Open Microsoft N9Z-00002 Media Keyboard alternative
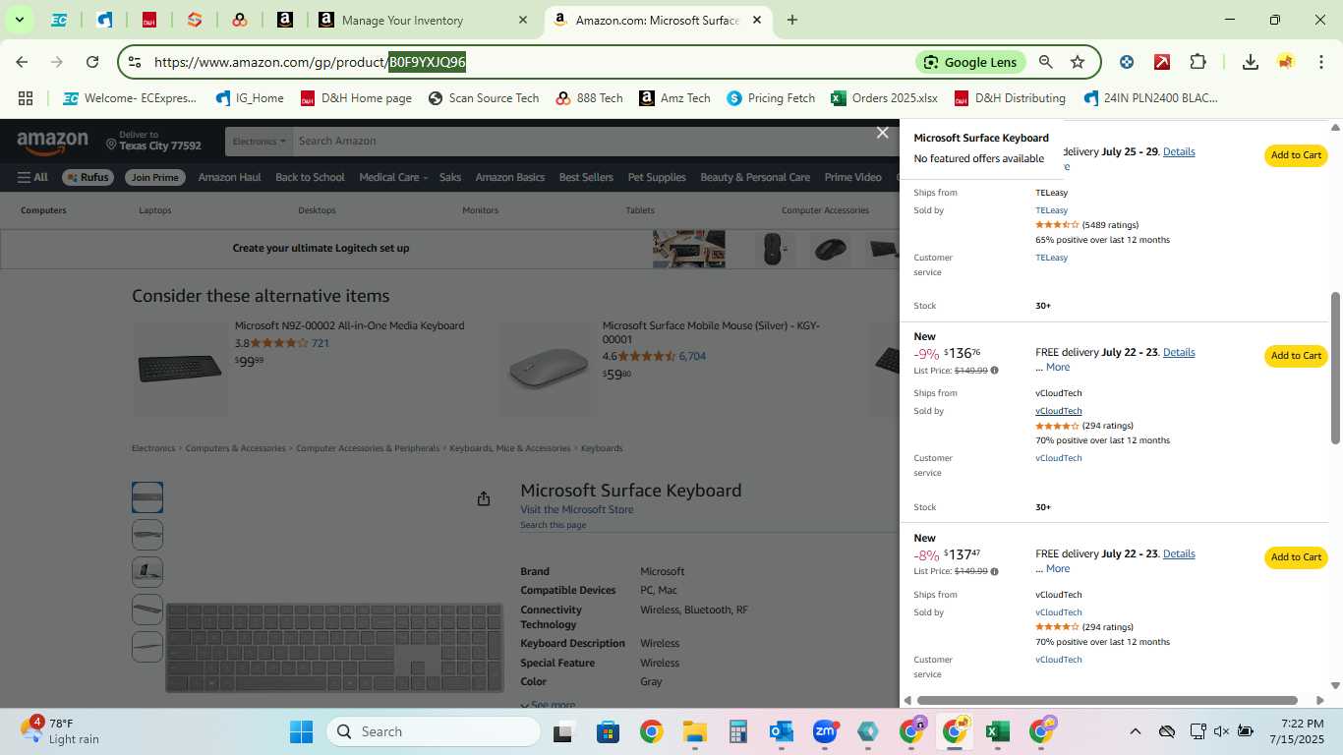 [x=349, y=325]
